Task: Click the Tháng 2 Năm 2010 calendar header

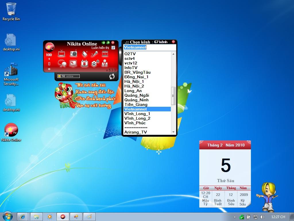Action: [x=226, y=145]
